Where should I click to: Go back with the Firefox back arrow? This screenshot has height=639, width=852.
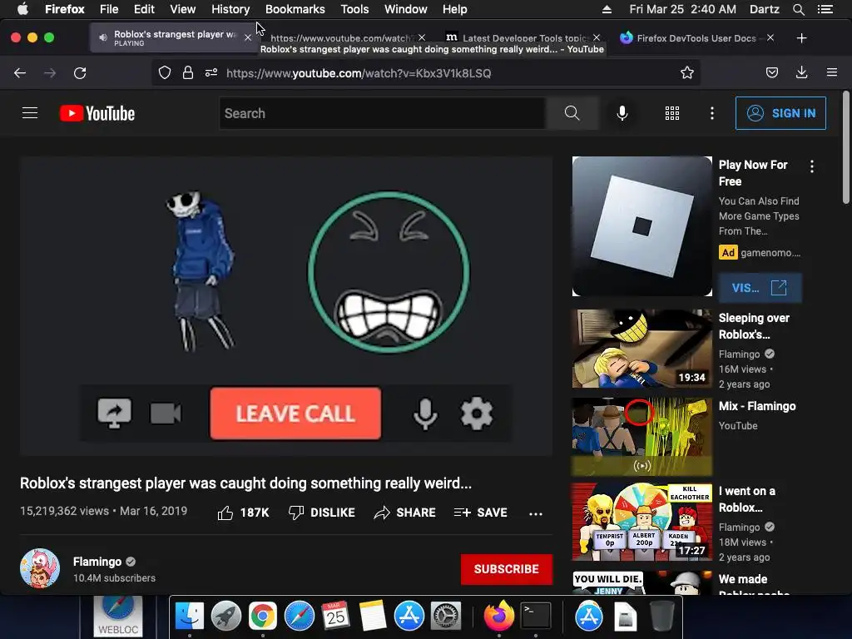(20, 73)
